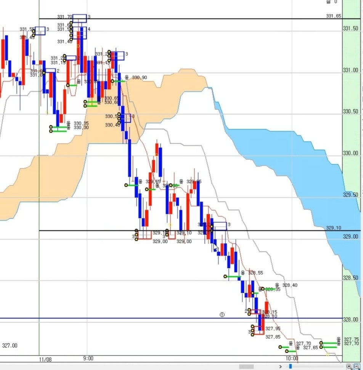This screenshot has width=363, height=370.
Task: Click the 331.50 price axis label
Action: [x=350, y=29]
